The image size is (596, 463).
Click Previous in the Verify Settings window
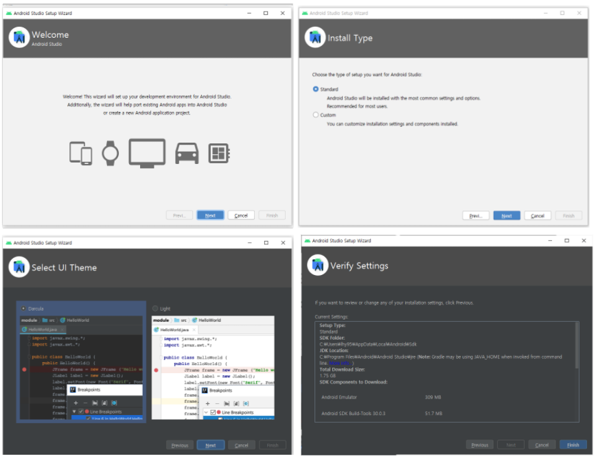[x=480, y=444]
